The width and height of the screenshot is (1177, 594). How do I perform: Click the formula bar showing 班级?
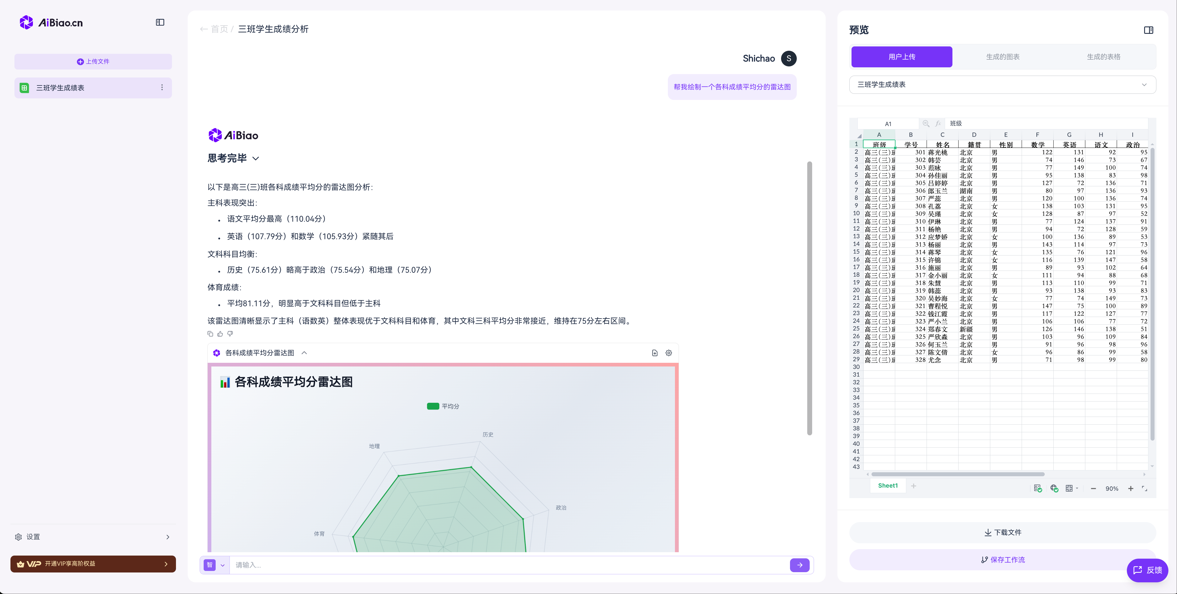(x=1046, y=124)
